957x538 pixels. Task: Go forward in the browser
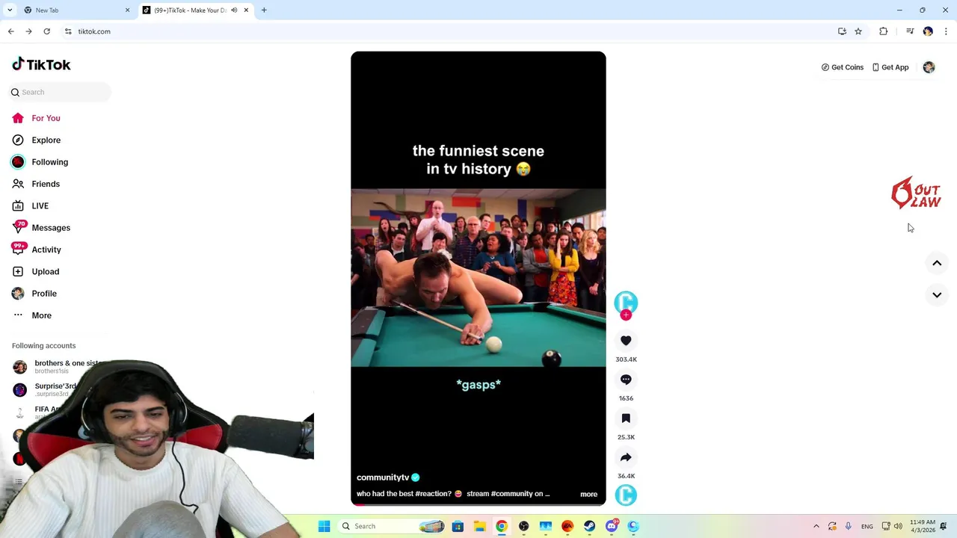coord(28,31)
